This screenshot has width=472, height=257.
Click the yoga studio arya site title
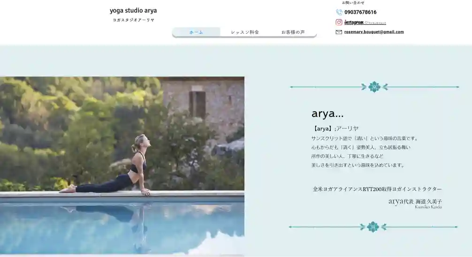133,10
